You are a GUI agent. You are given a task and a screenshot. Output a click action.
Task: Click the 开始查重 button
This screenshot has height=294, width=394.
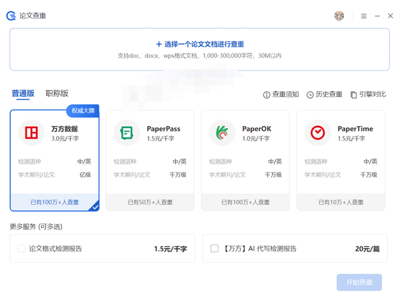click(x=359, y=283)
